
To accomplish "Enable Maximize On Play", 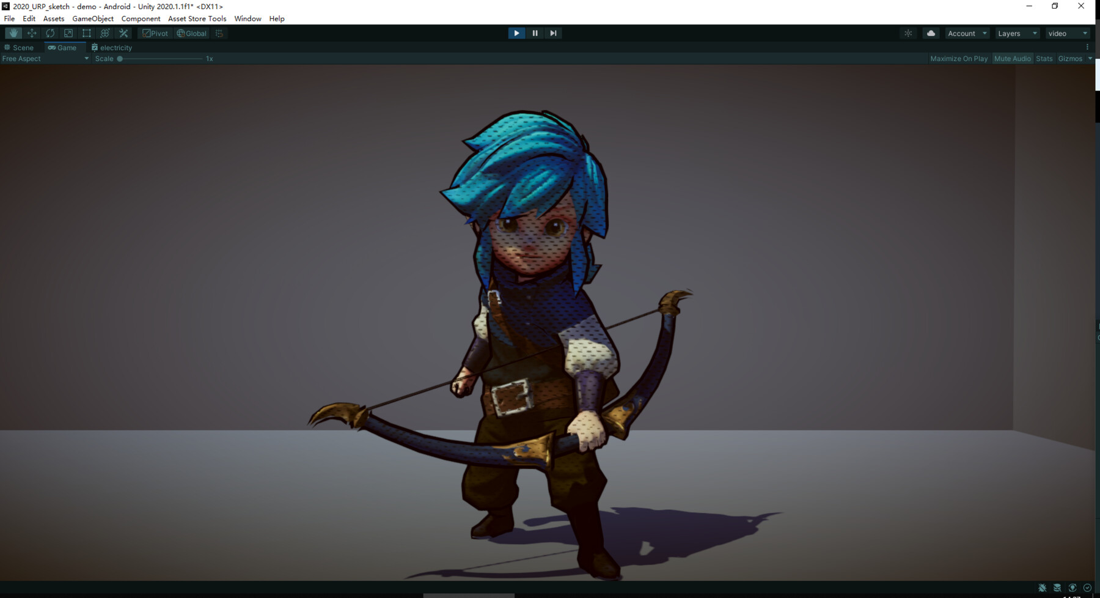I will 958,58.
